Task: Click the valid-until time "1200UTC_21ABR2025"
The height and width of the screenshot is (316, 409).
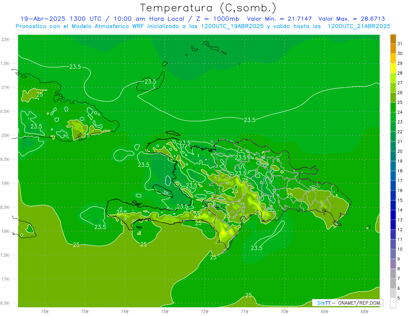Action: [359, 26]
